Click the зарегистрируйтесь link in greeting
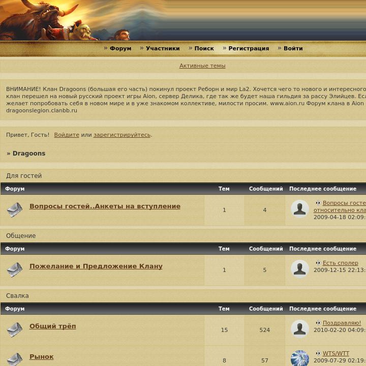This screenshot has width=366, height=366. pyautogui.click(x=122, y=135)
